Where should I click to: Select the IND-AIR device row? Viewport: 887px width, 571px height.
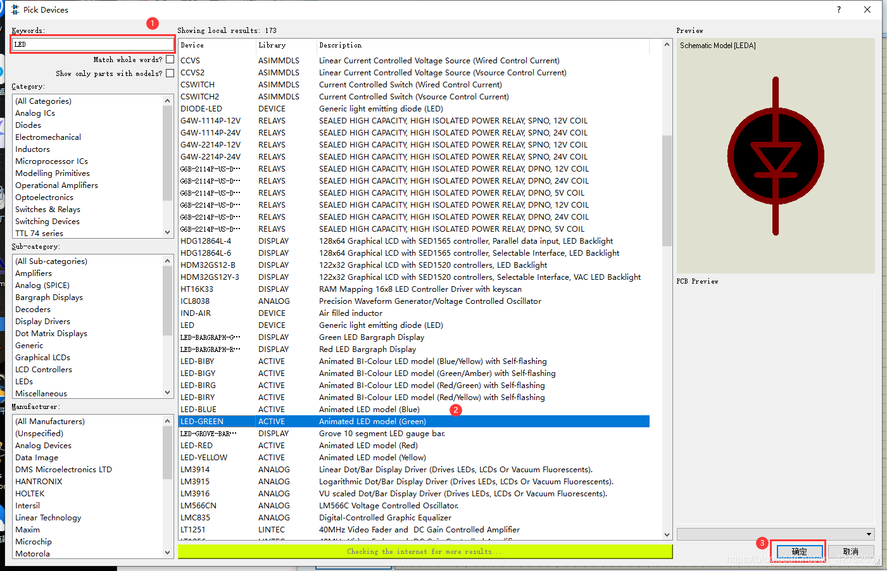(x=414, y=313)
